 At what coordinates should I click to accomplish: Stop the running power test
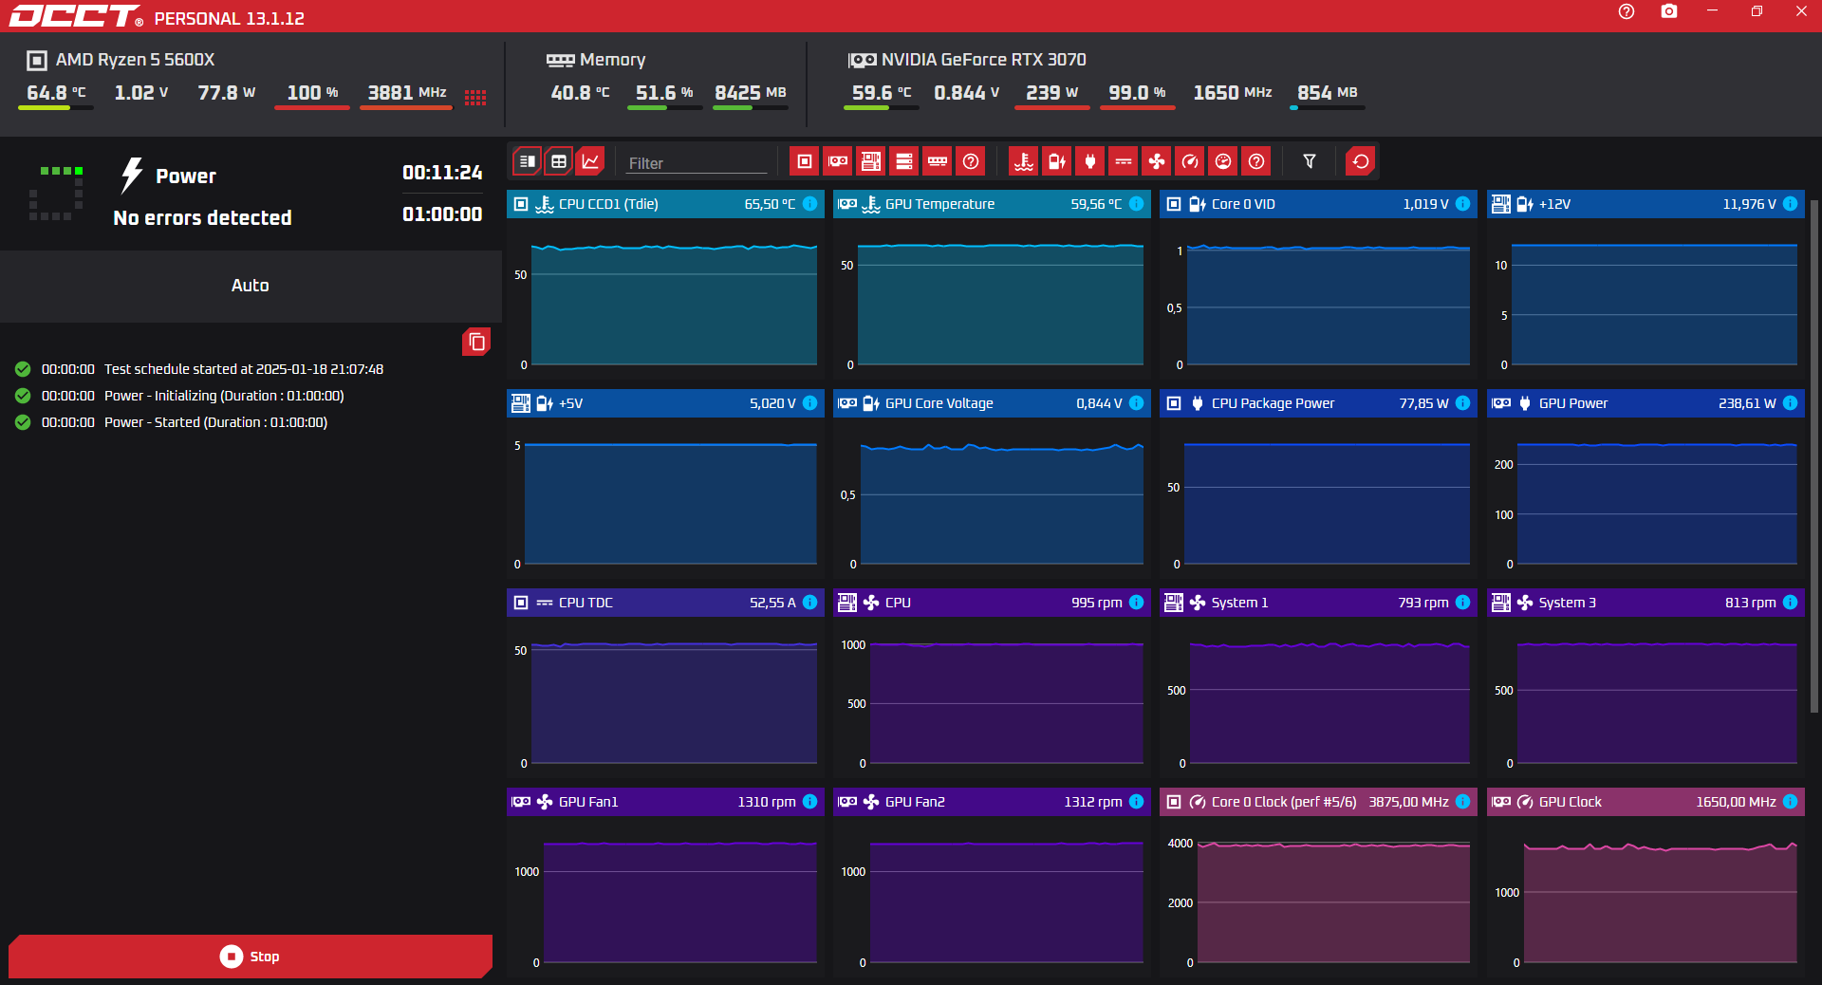251,957
